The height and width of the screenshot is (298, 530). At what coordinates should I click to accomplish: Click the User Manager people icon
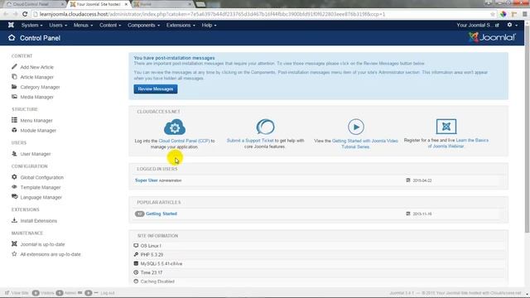14,153
